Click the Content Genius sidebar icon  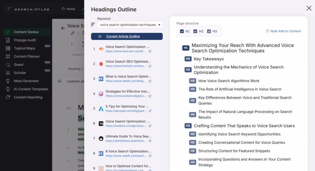[8, 32]
